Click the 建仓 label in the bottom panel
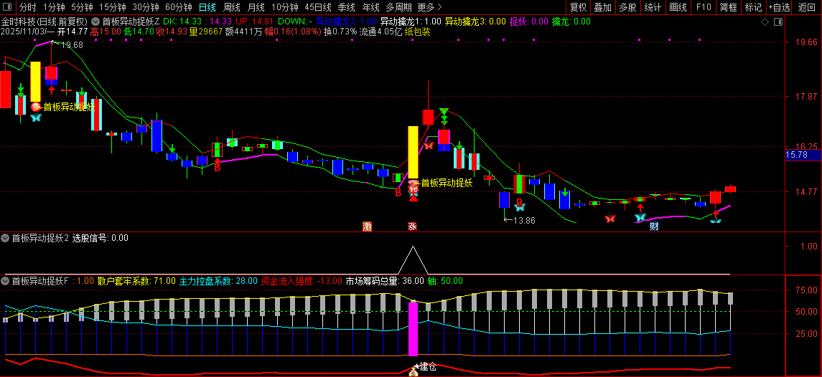Screen dimensions: 822x377 (428, 366)
